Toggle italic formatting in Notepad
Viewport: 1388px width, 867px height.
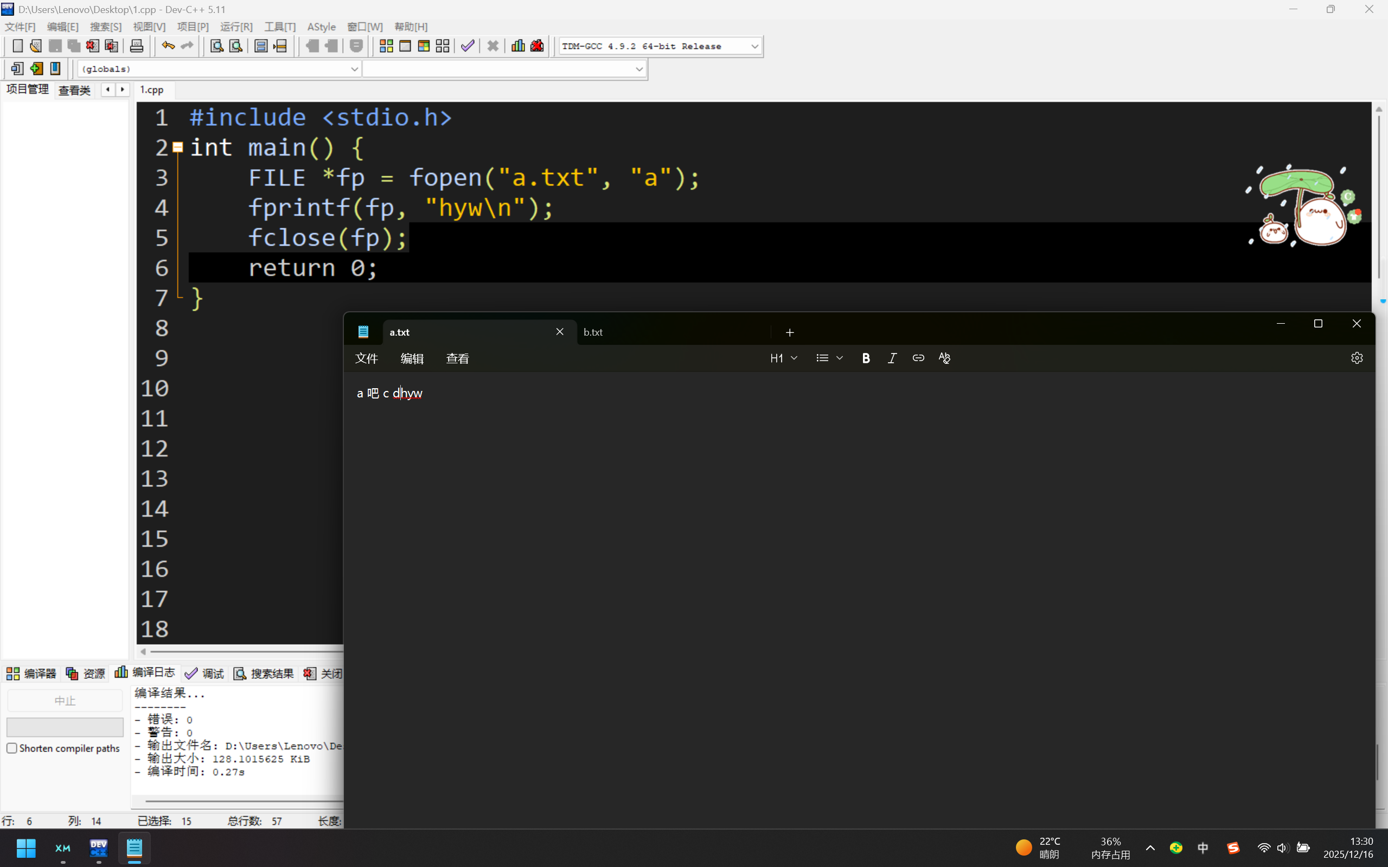pos(892,358)
